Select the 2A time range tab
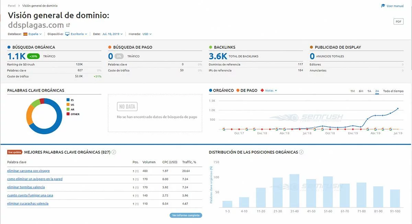Viewport: 412px width, 224px height. pyautogui.click(x=377, y=91)
